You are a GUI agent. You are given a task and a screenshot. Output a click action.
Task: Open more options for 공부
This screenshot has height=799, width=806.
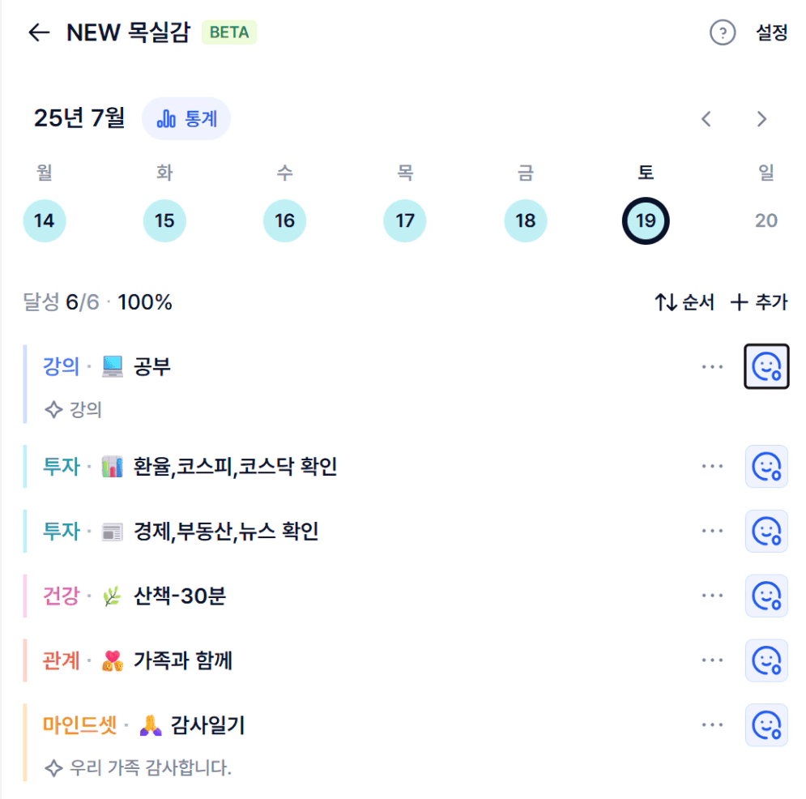coord(713,366)
